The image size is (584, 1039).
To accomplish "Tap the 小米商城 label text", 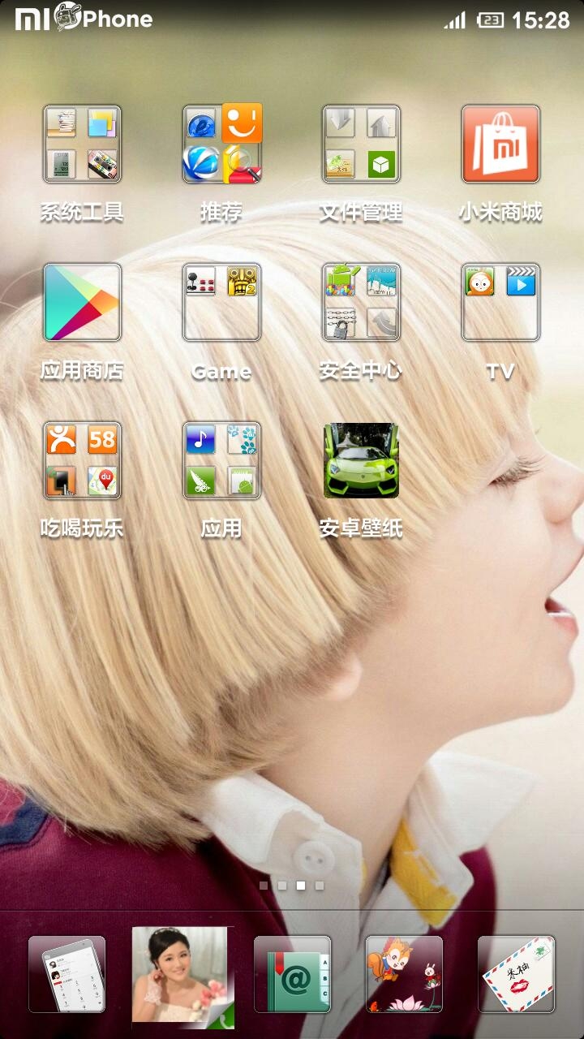I will pyautogui.click(x=500, y=213).
